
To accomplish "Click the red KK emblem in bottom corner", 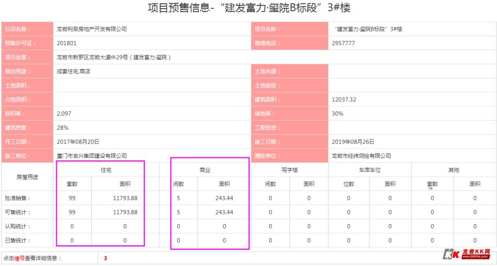I will pos(451,254).
